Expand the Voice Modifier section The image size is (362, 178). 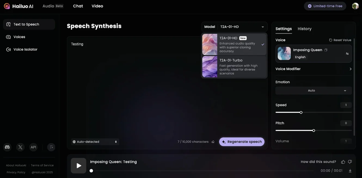314,69
